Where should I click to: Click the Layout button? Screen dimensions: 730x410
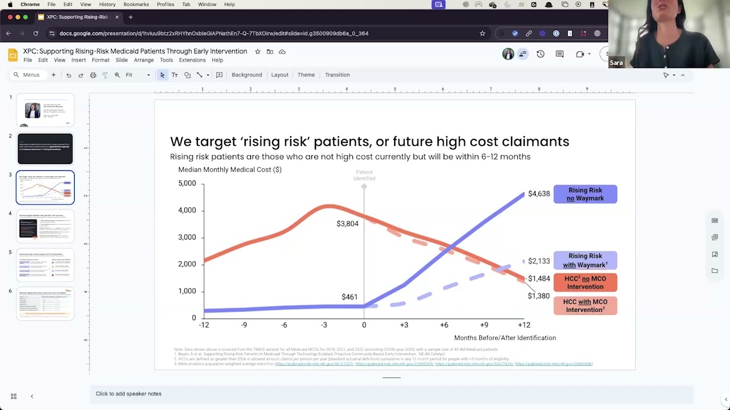pyautogui.click(x=279, y=75)
